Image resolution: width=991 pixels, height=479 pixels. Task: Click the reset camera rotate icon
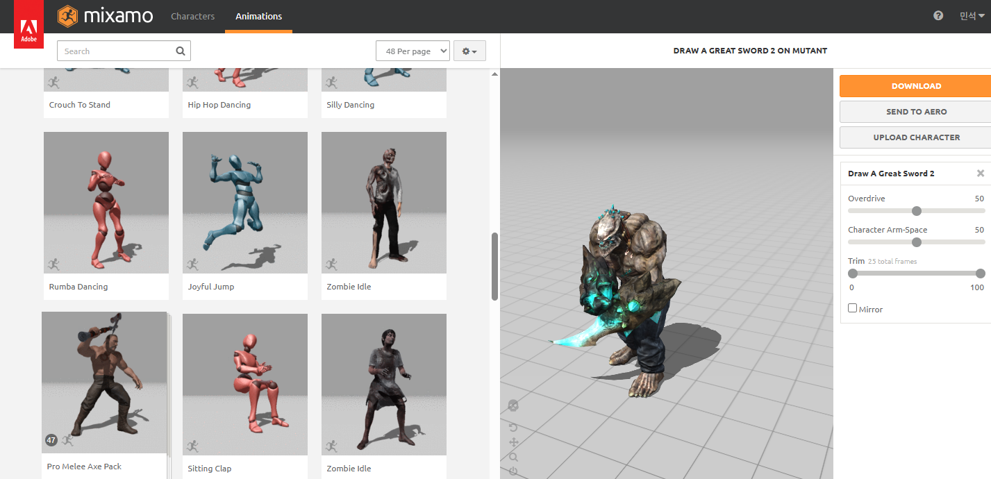[x=513, y=427]
